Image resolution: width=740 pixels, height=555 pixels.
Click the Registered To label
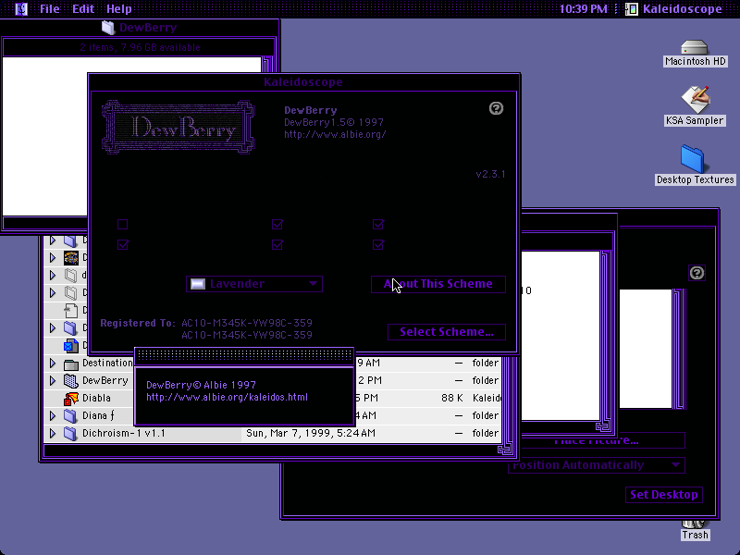(x=138, y=323)
